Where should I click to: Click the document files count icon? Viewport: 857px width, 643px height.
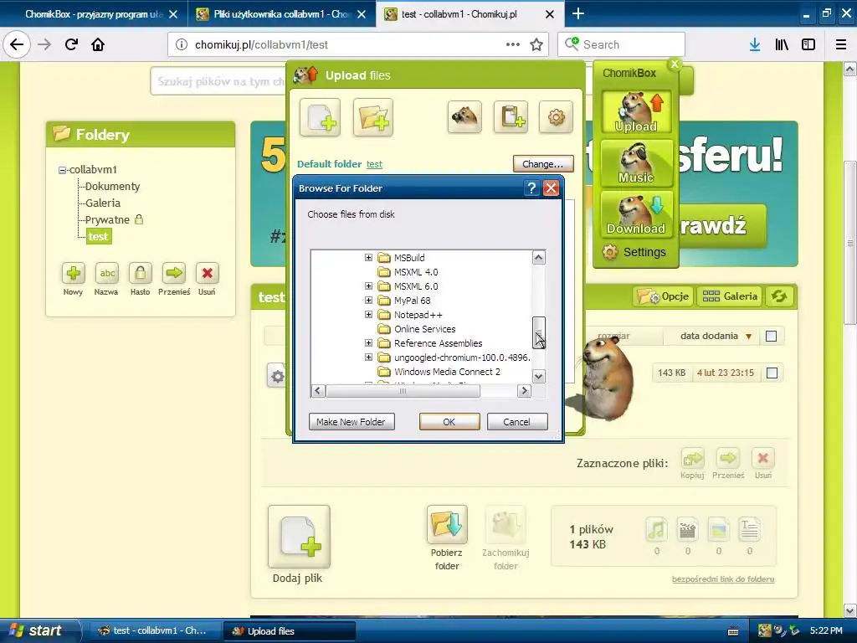749,529
